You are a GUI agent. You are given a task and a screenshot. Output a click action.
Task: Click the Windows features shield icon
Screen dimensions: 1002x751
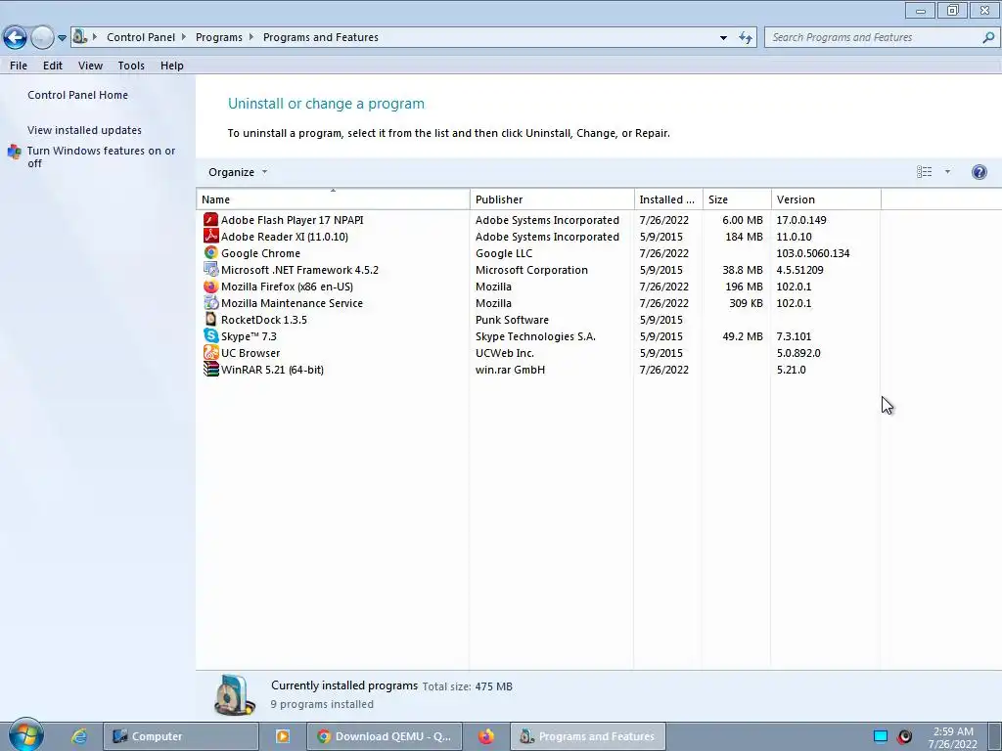14,152
